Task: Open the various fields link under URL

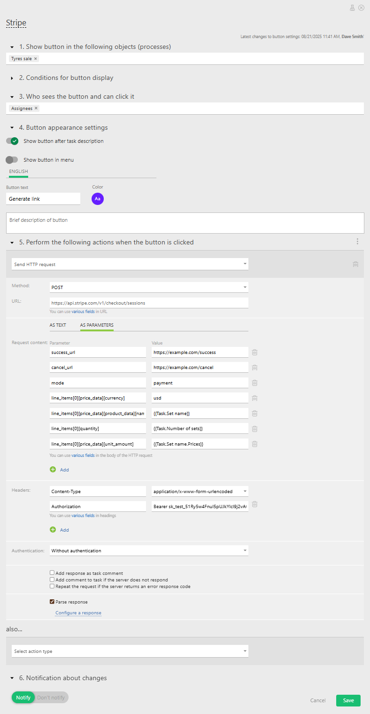Action: pyautogui.click(x=83, y=311)
